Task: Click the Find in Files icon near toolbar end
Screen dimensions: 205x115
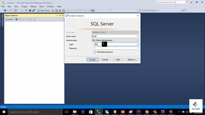Action: click(184, 11)
